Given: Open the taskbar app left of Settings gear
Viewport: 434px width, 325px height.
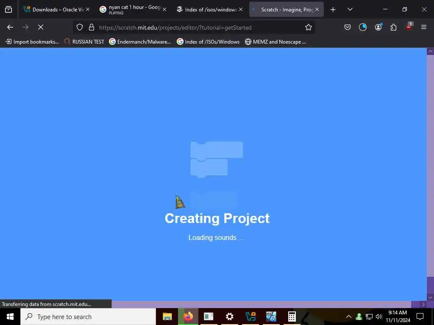Looking at the screenshot, I should coord(209,317).
